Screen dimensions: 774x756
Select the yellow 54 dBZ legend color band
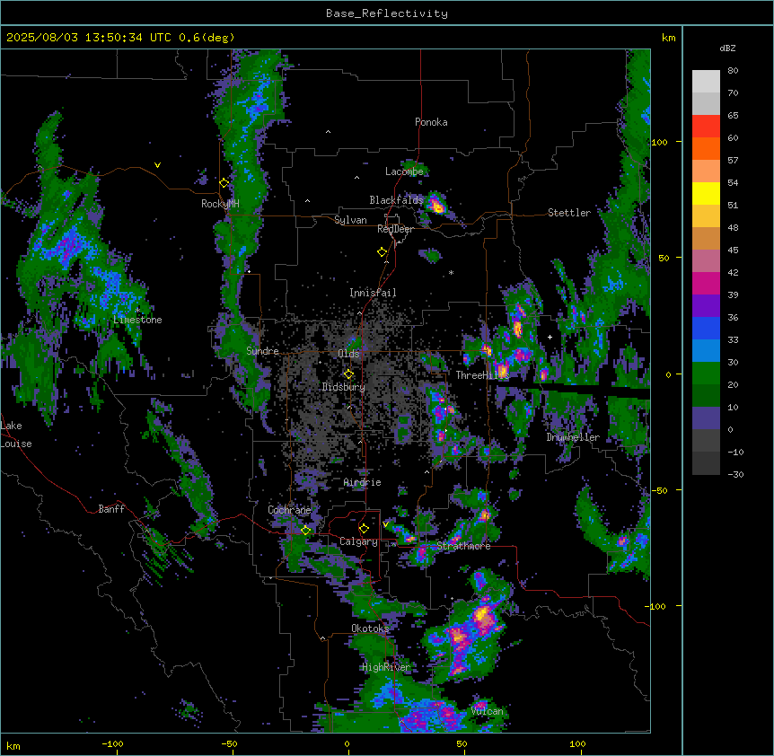coord(706,193)
